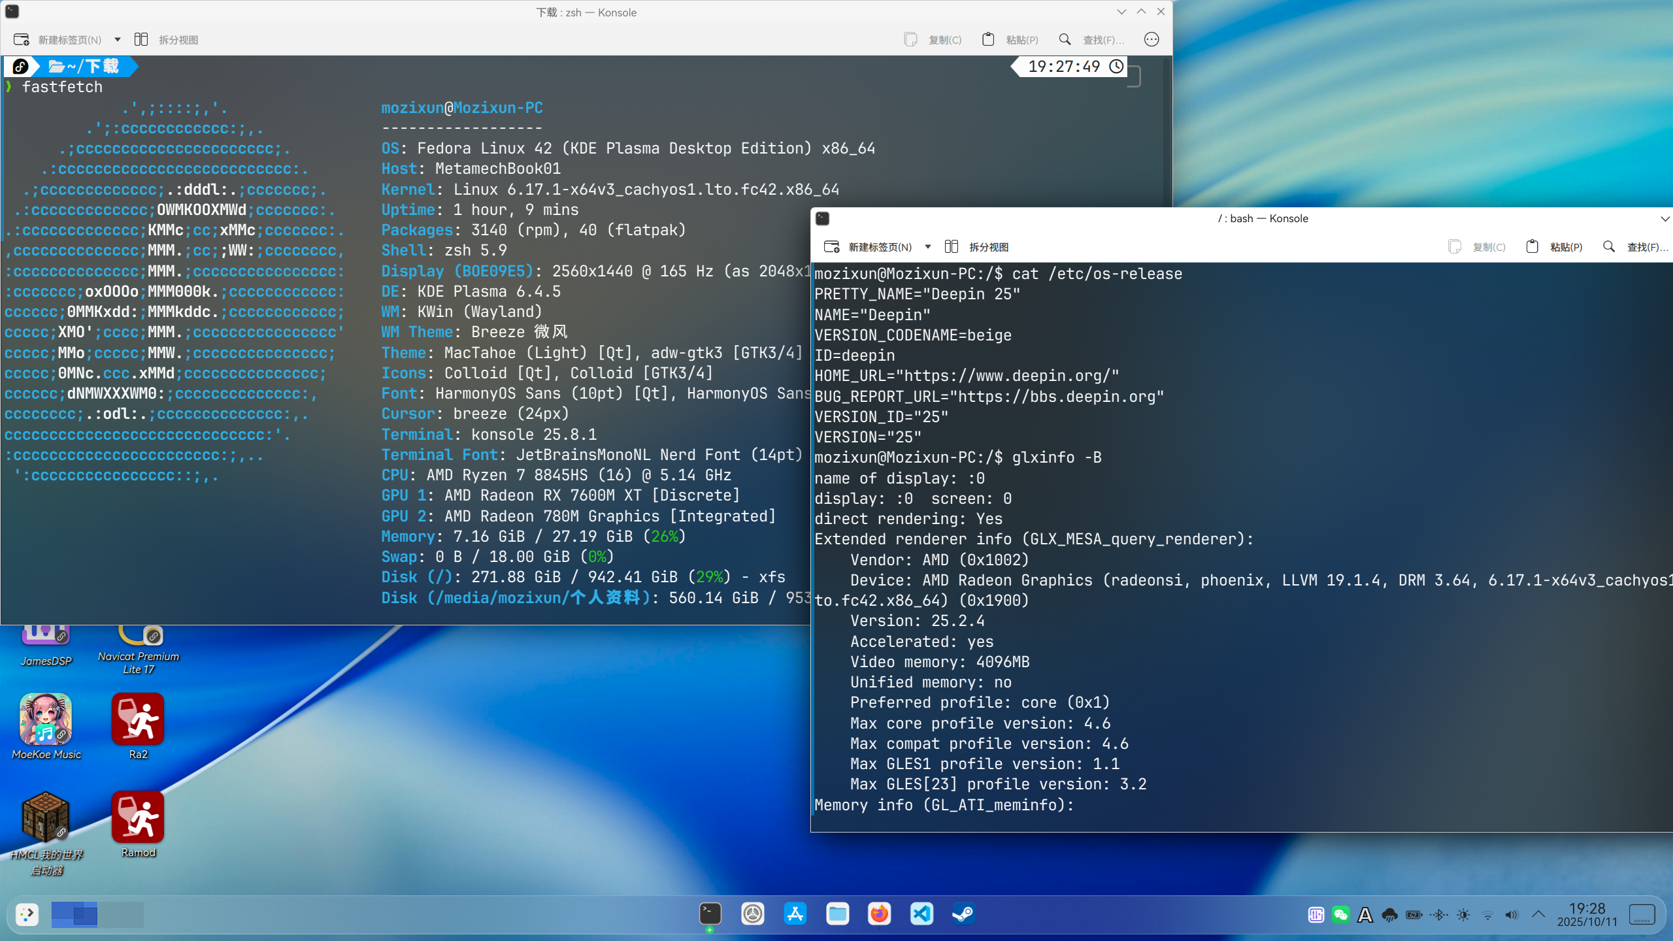Open screen brightness tray icon

pos(1463,915)
